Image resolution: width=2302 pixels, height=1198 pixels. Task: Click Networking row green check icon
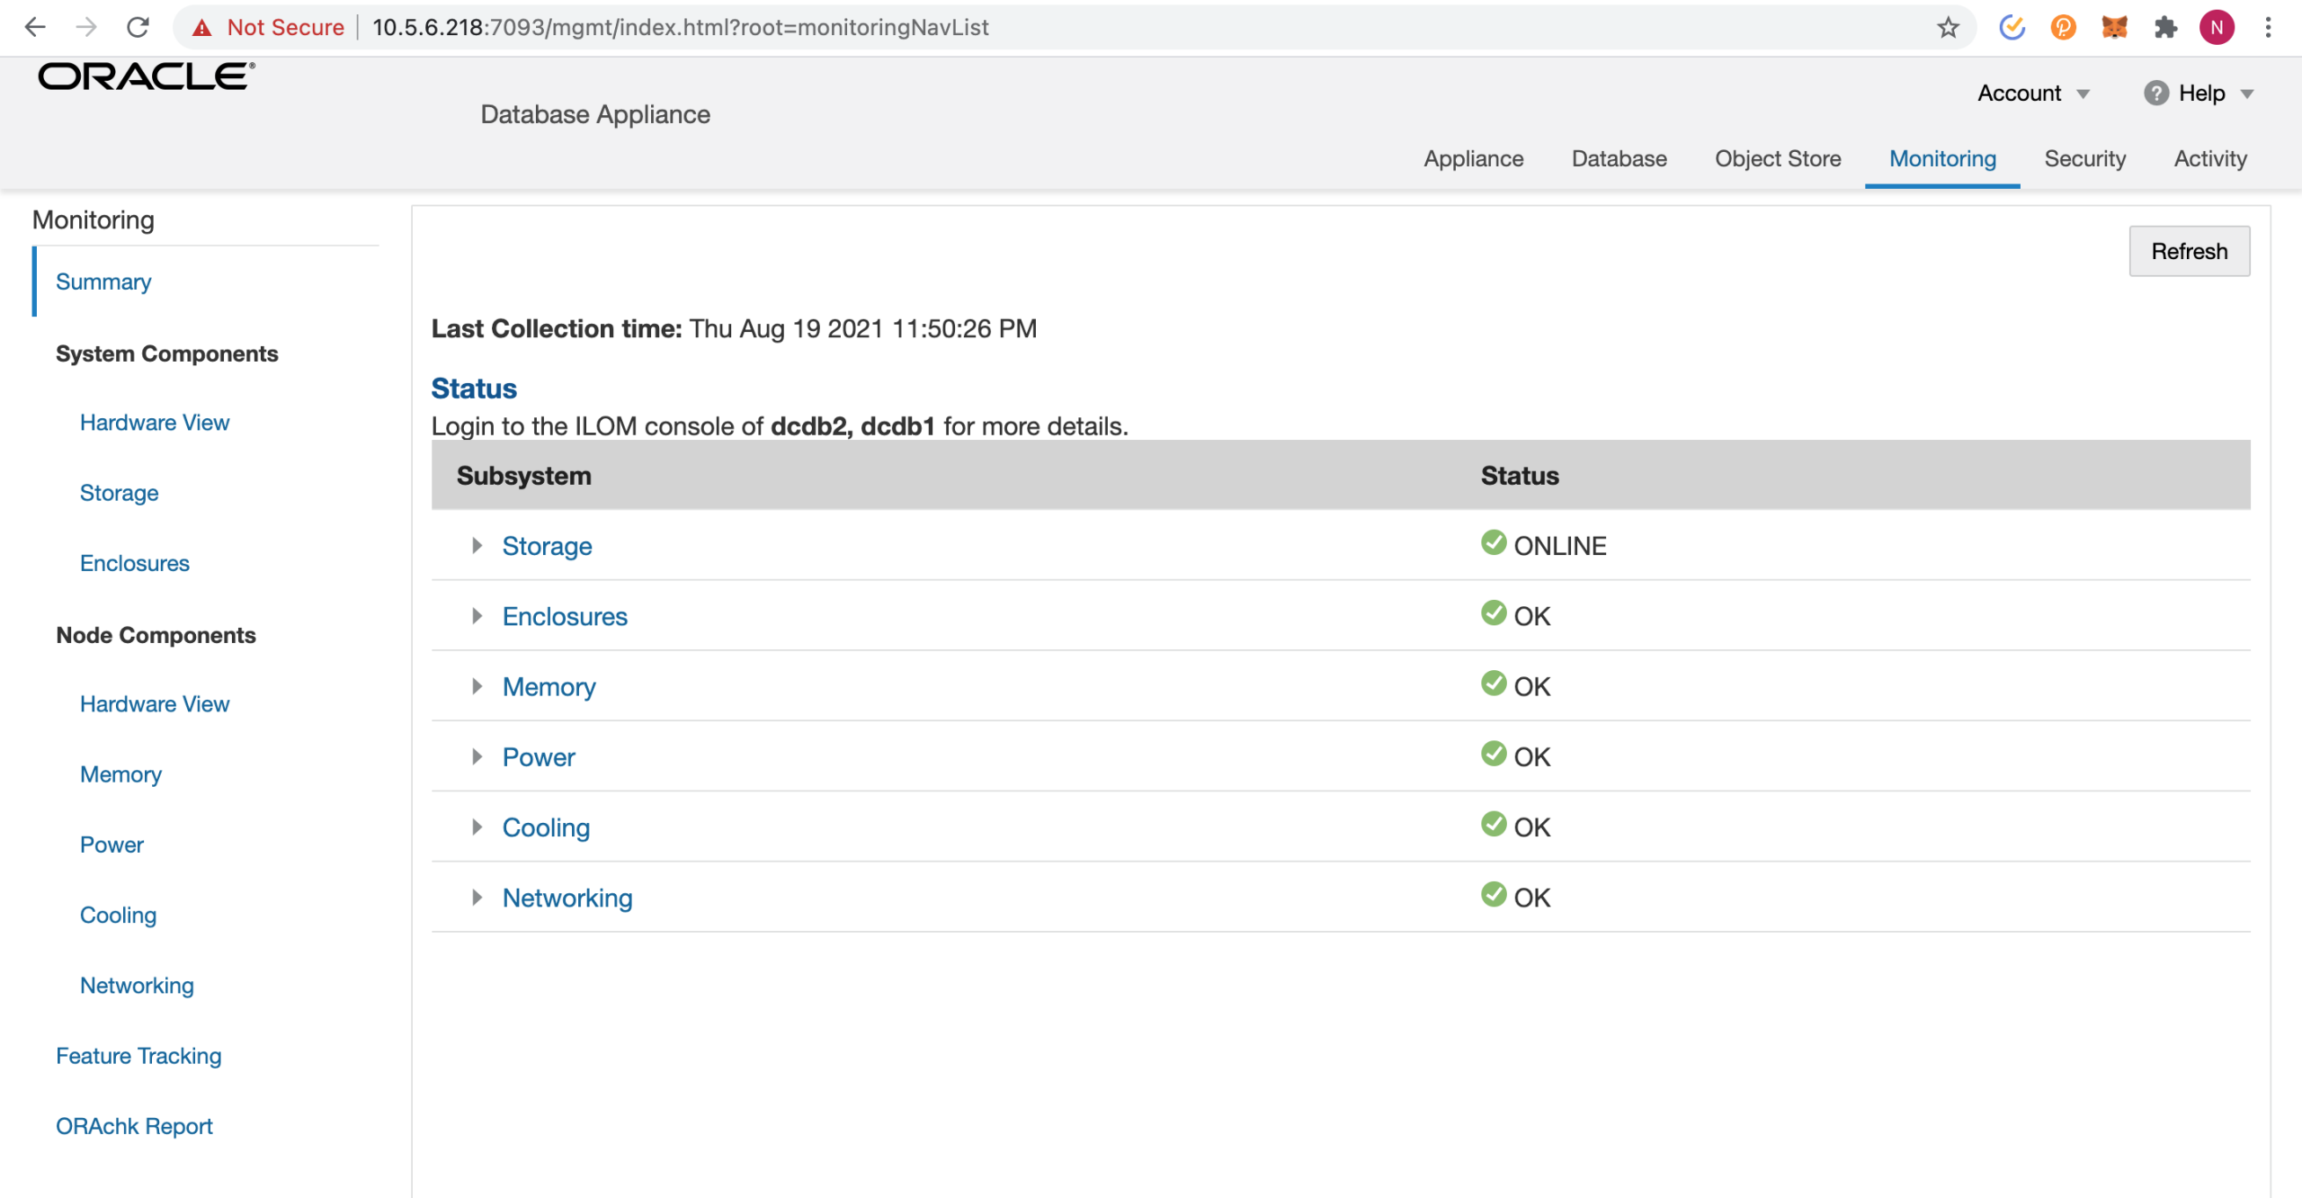click(1494, 894)
